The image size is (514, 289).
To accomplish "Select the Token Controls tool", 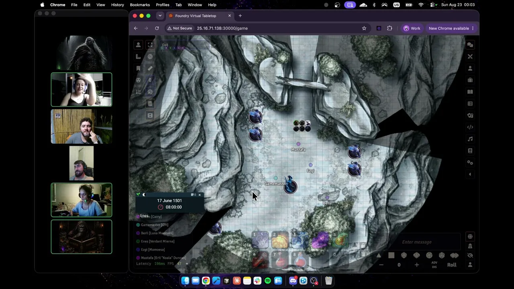I will click(x=138, y=45).
